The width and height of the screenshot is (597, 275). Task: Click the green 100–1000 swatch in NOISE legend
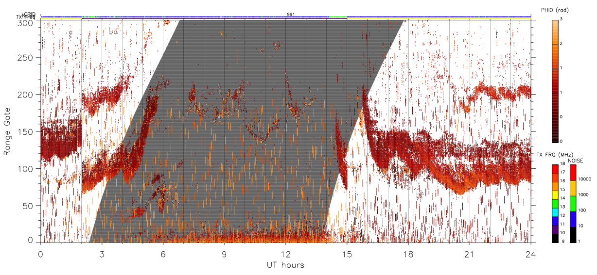pyautogui.click(x=573, y=204)
